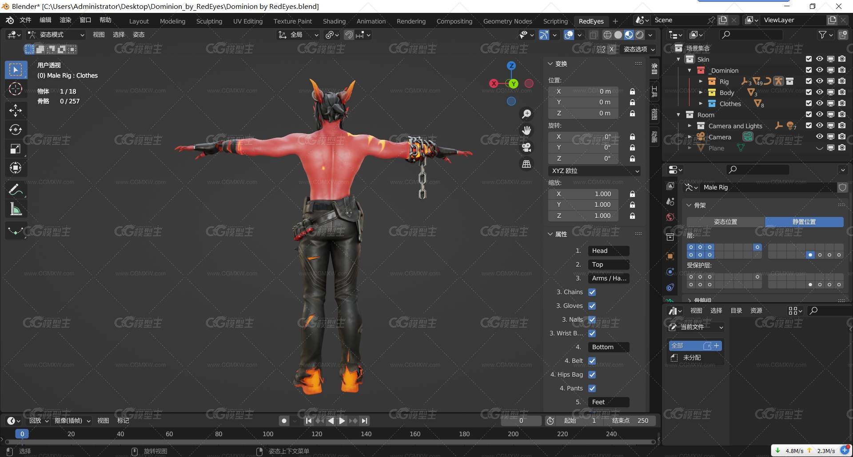Hide the Body collection with eye icon
The height and width of the screenshot is (457, 853).
tap(820, 92)
